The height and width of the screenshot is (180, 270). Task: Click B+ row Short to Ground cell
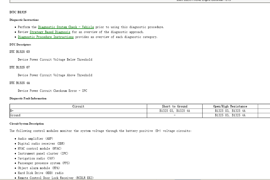click(x=175, y=111)
